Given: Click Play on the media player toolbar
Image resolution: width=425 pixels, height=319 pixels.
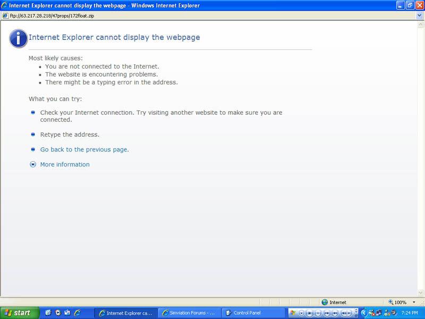Looking at the screenshot, I should click(x=310, y=313).
